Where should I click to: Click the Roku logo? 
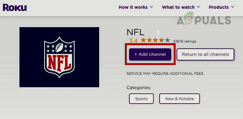pyautogui.click(x=15, y=7)
